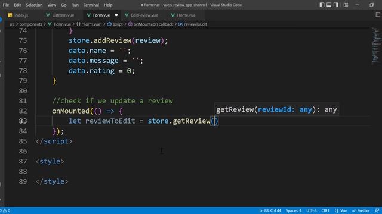Switch to the Home.vue tab

[186, 15]
